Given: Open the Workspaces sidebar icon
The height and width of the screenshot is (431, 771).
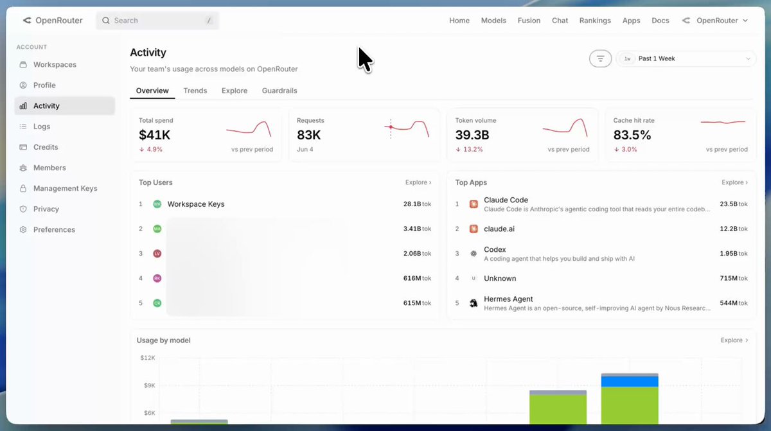Looking at the screenshot, I should click(23, 65).
